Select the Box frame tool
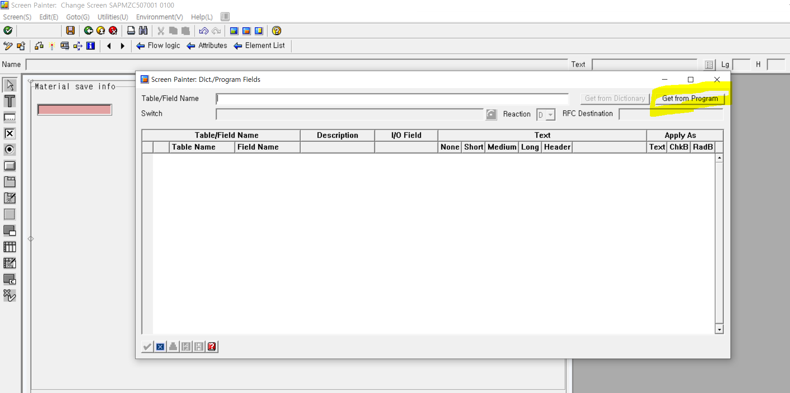The image size is (790, 393). pyautogui.click(x=9, y=214)
